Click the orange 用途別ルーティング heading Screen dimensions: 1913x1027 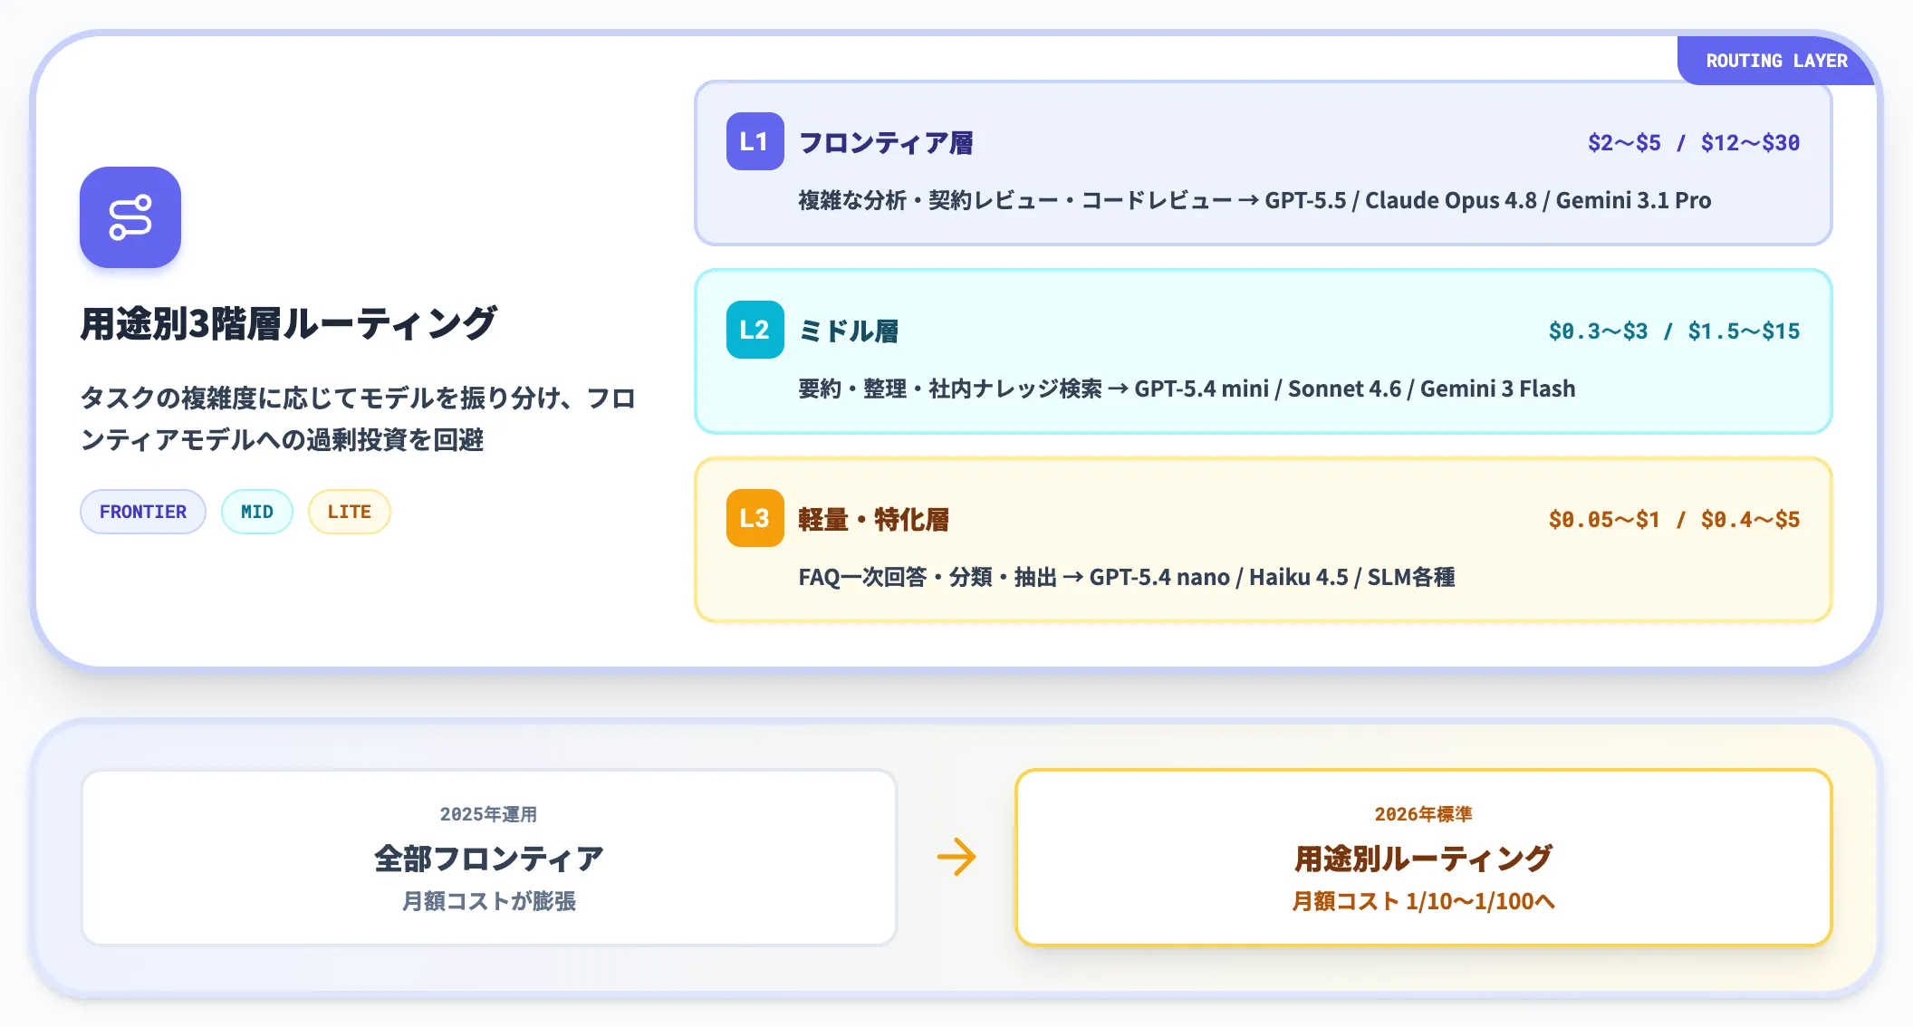[x=1424, y=858]
